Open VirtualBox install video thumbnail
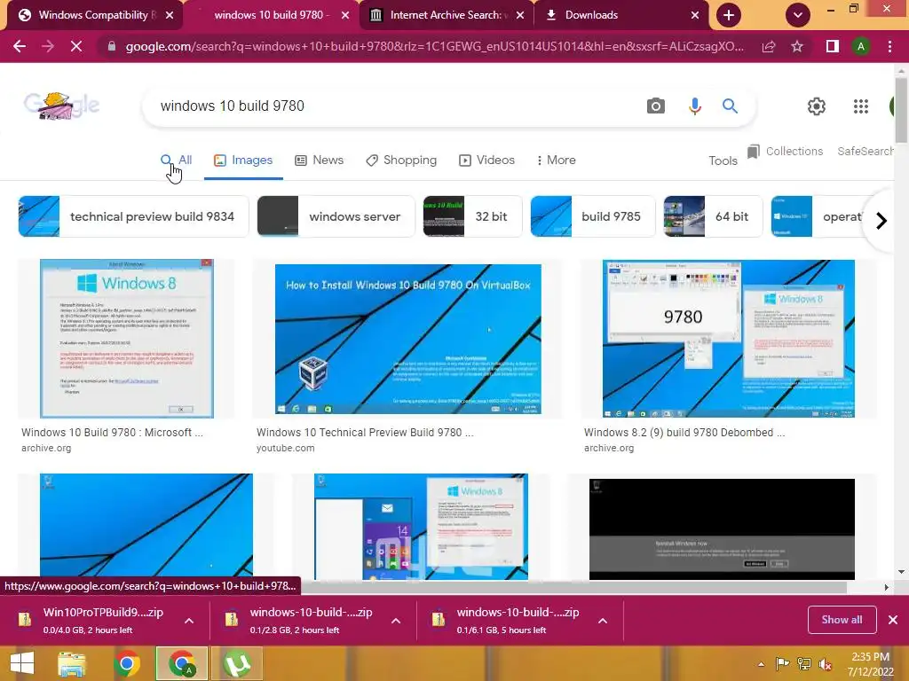The height and width of the screenshot is (681, 909). pos(407,339)
